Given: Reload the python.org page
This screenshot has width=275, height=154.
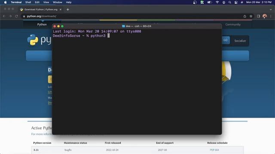Looking at the screenshot, I should point(16,16).
